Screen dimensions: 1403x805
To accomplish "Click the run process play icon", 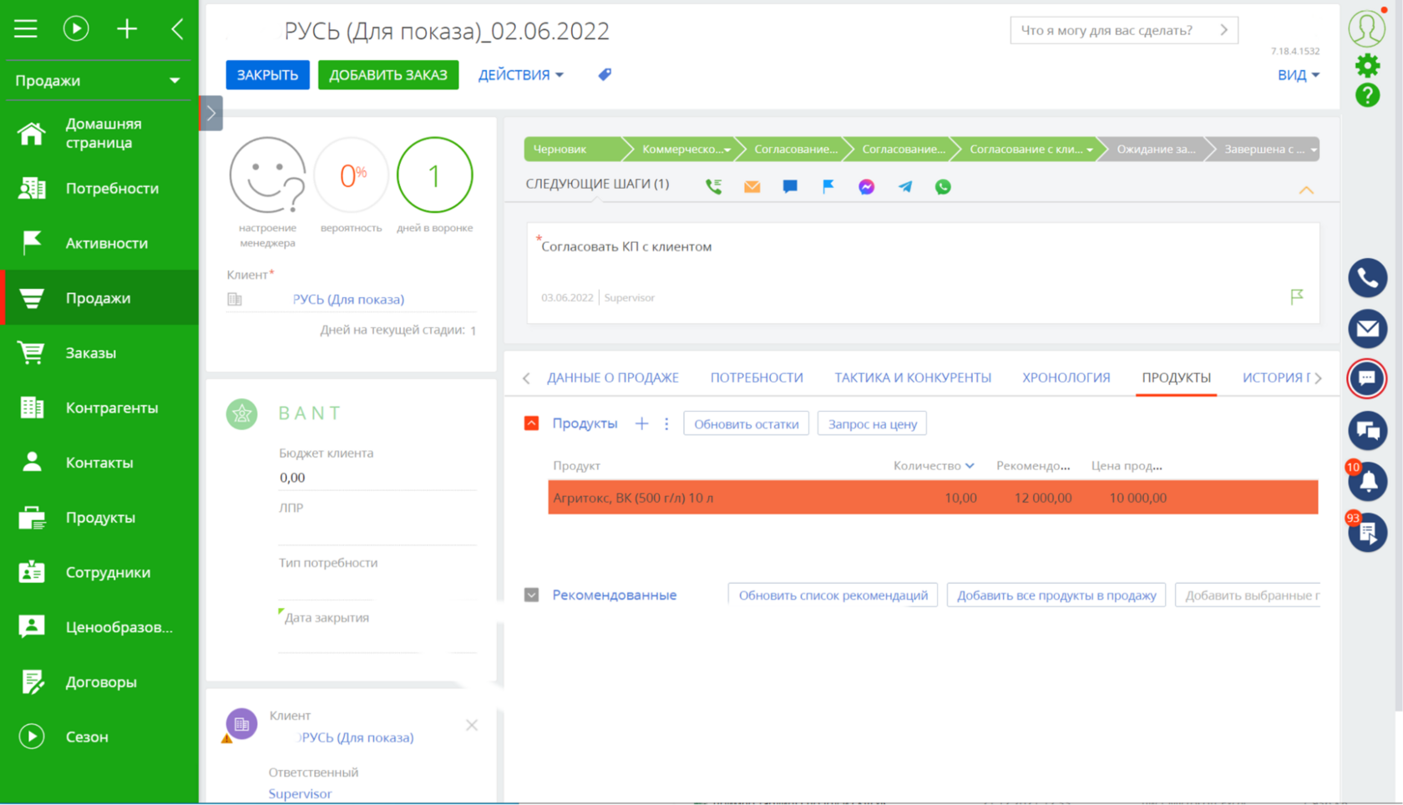I will (76, 28).
